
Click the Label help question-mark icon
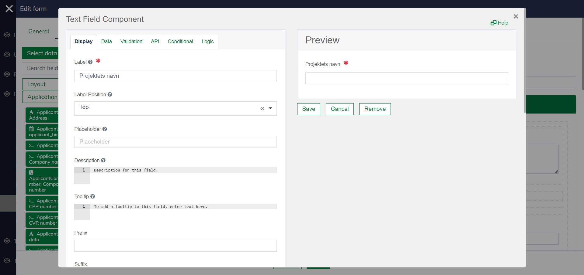coord(90,62)
